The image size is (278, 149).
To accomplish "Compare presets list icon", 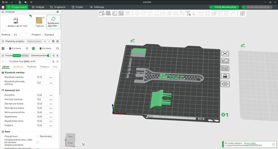I will tap(54, 55).
